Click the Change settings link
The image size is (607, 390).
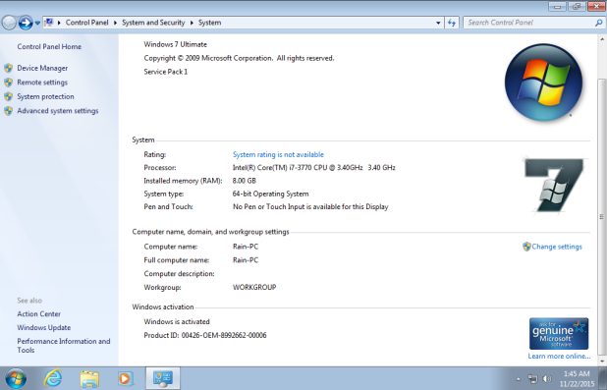click(557, 247)
